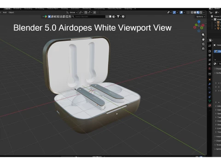Screen dimensions: 221x165
Task: Switch to the Layout workspace tab
Action: [x=7, y=9]
